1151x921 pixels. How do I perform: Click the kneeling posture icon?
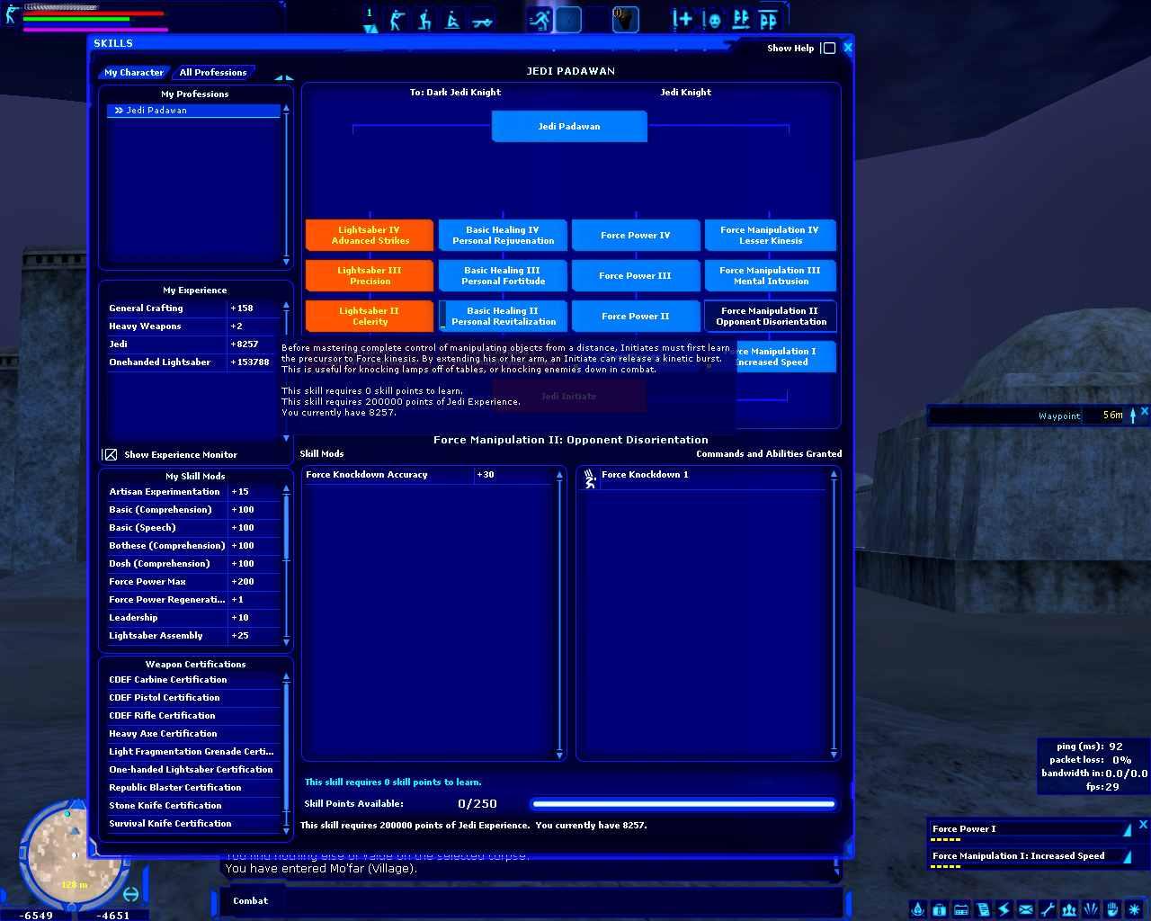tap(424, 20)
